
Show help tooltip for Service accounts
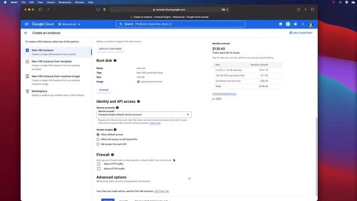pos(117,108)
